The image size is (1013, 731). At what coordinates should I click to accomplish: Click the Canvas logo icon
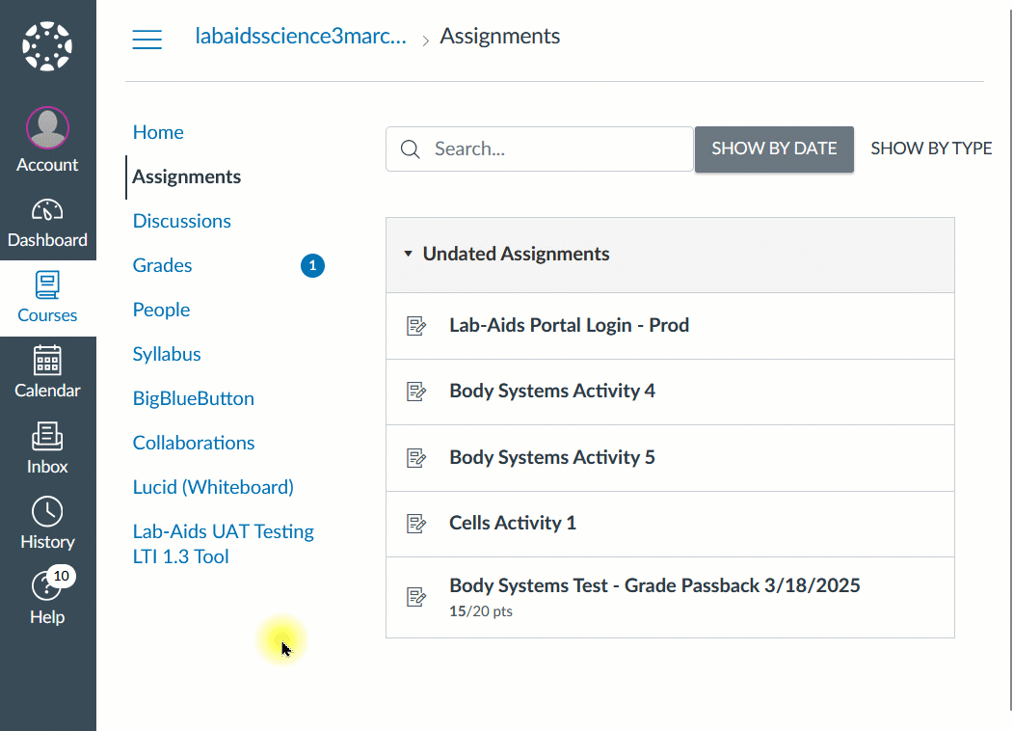pyautogui.click(x=47, y=46)
